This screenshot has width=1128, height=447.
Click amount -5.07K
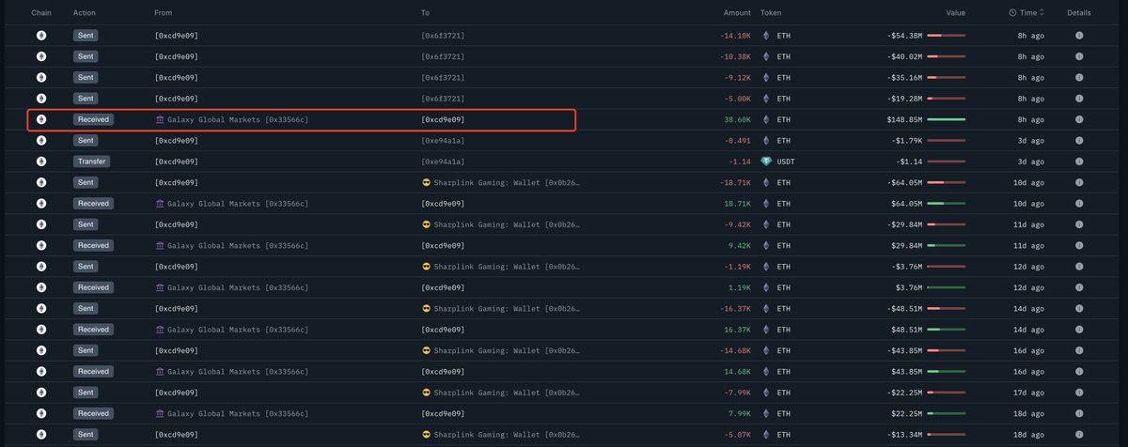coord(737,434)
